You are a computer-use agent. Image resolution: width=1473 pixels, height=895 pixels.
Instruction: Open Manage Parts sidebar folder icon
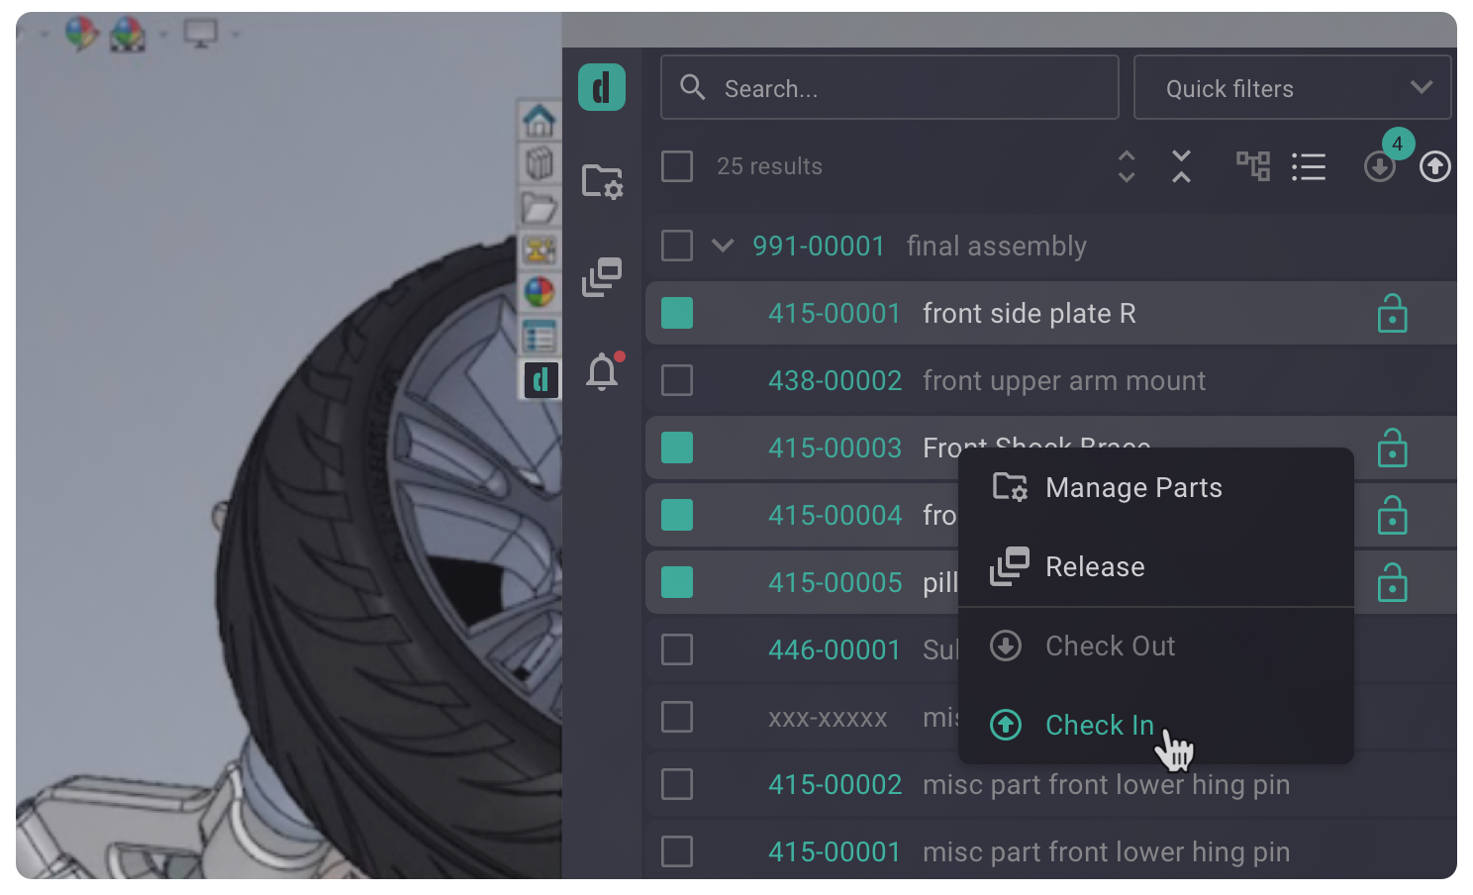[602, 181]
